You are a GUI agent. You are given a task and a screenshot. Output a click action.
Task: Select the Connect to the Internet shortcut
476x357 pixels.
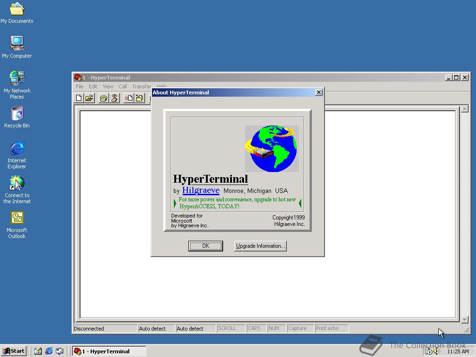[x=17, y=190]
